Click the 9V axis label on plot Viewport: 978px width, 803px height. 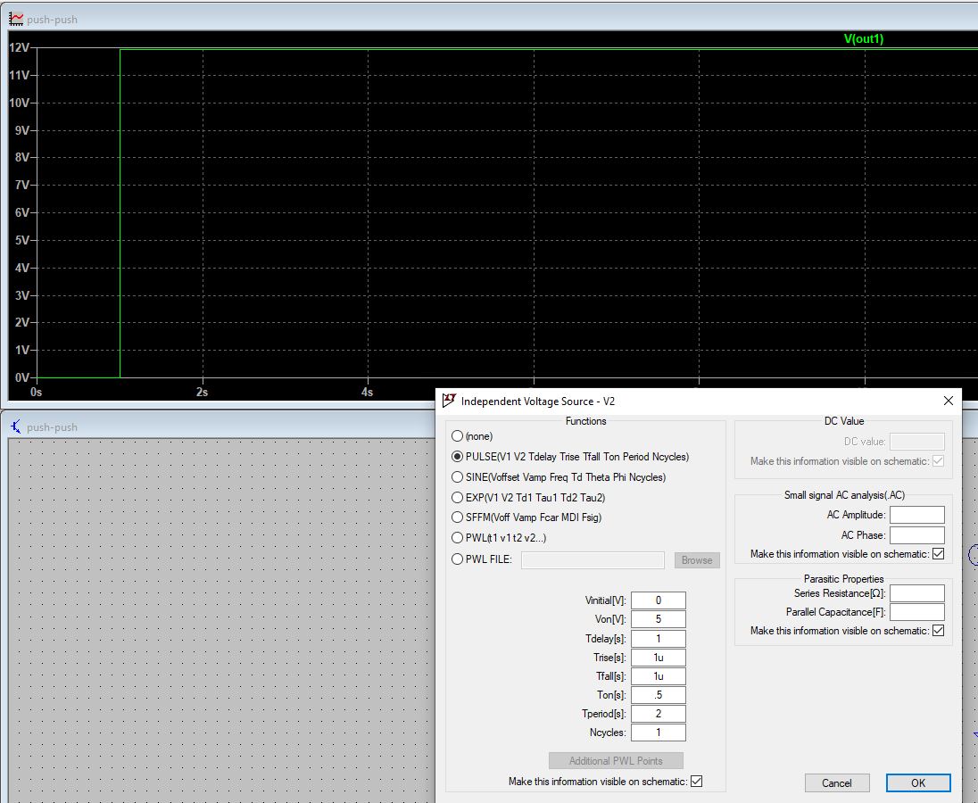[x=21, y=130]
